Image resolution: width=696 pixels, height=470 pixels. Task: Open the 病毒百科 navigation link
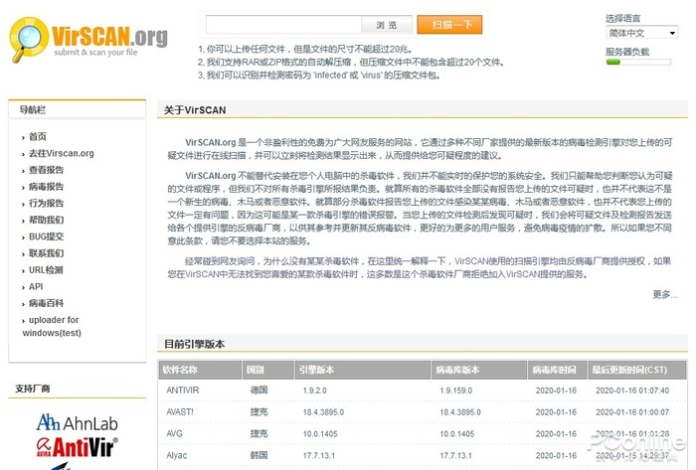(x=46, y=303)
